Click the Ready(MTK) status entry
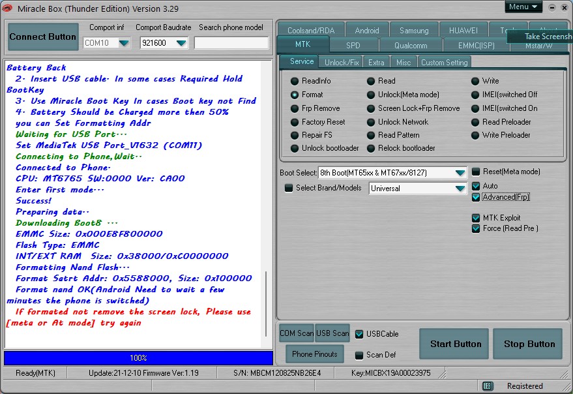Screen dimensions: 573x394 [x=35, y=373]
